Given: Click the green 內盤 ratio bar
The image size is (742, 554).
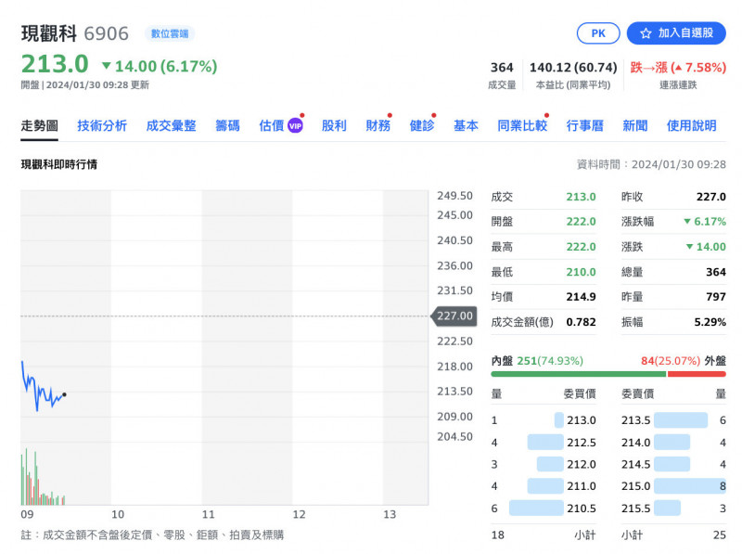Looking at the screenshot, I should click(x=578, y=374).
